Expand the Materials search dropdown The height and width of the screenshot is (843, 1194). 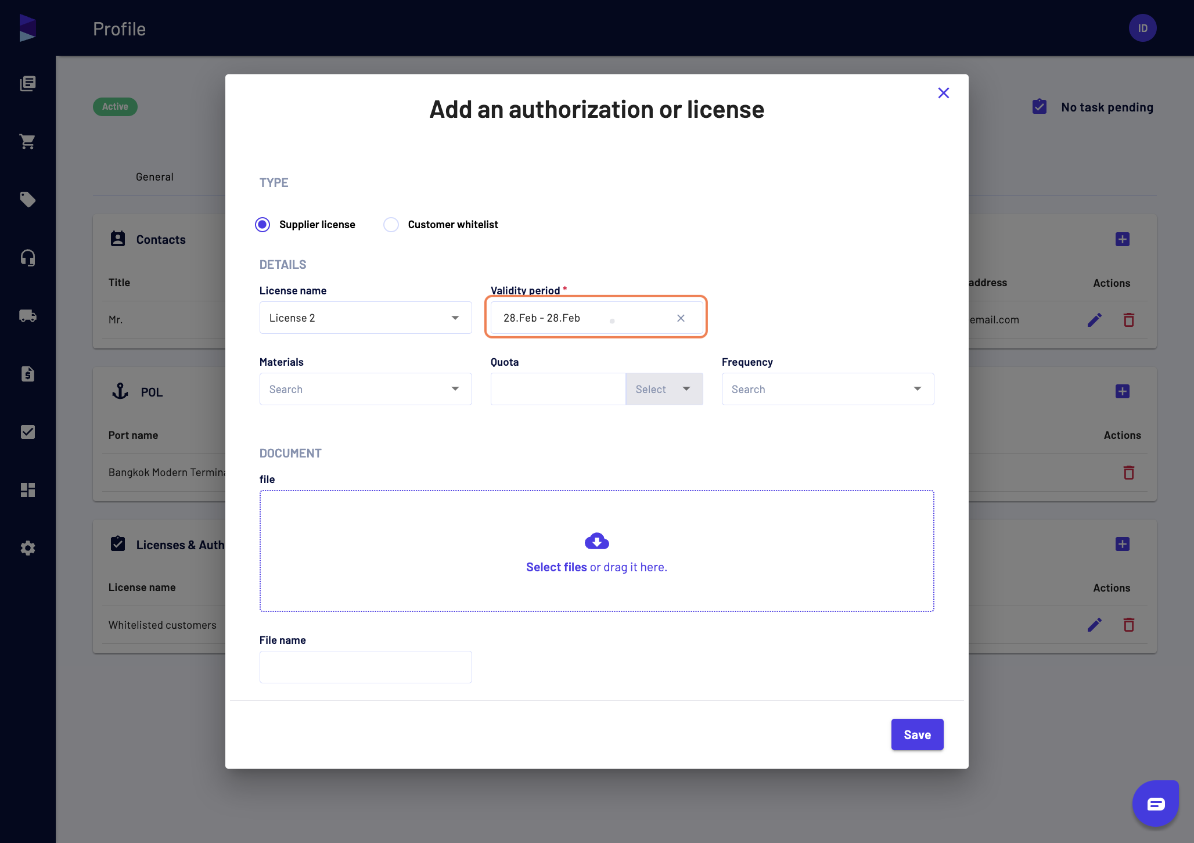point(366,389)
